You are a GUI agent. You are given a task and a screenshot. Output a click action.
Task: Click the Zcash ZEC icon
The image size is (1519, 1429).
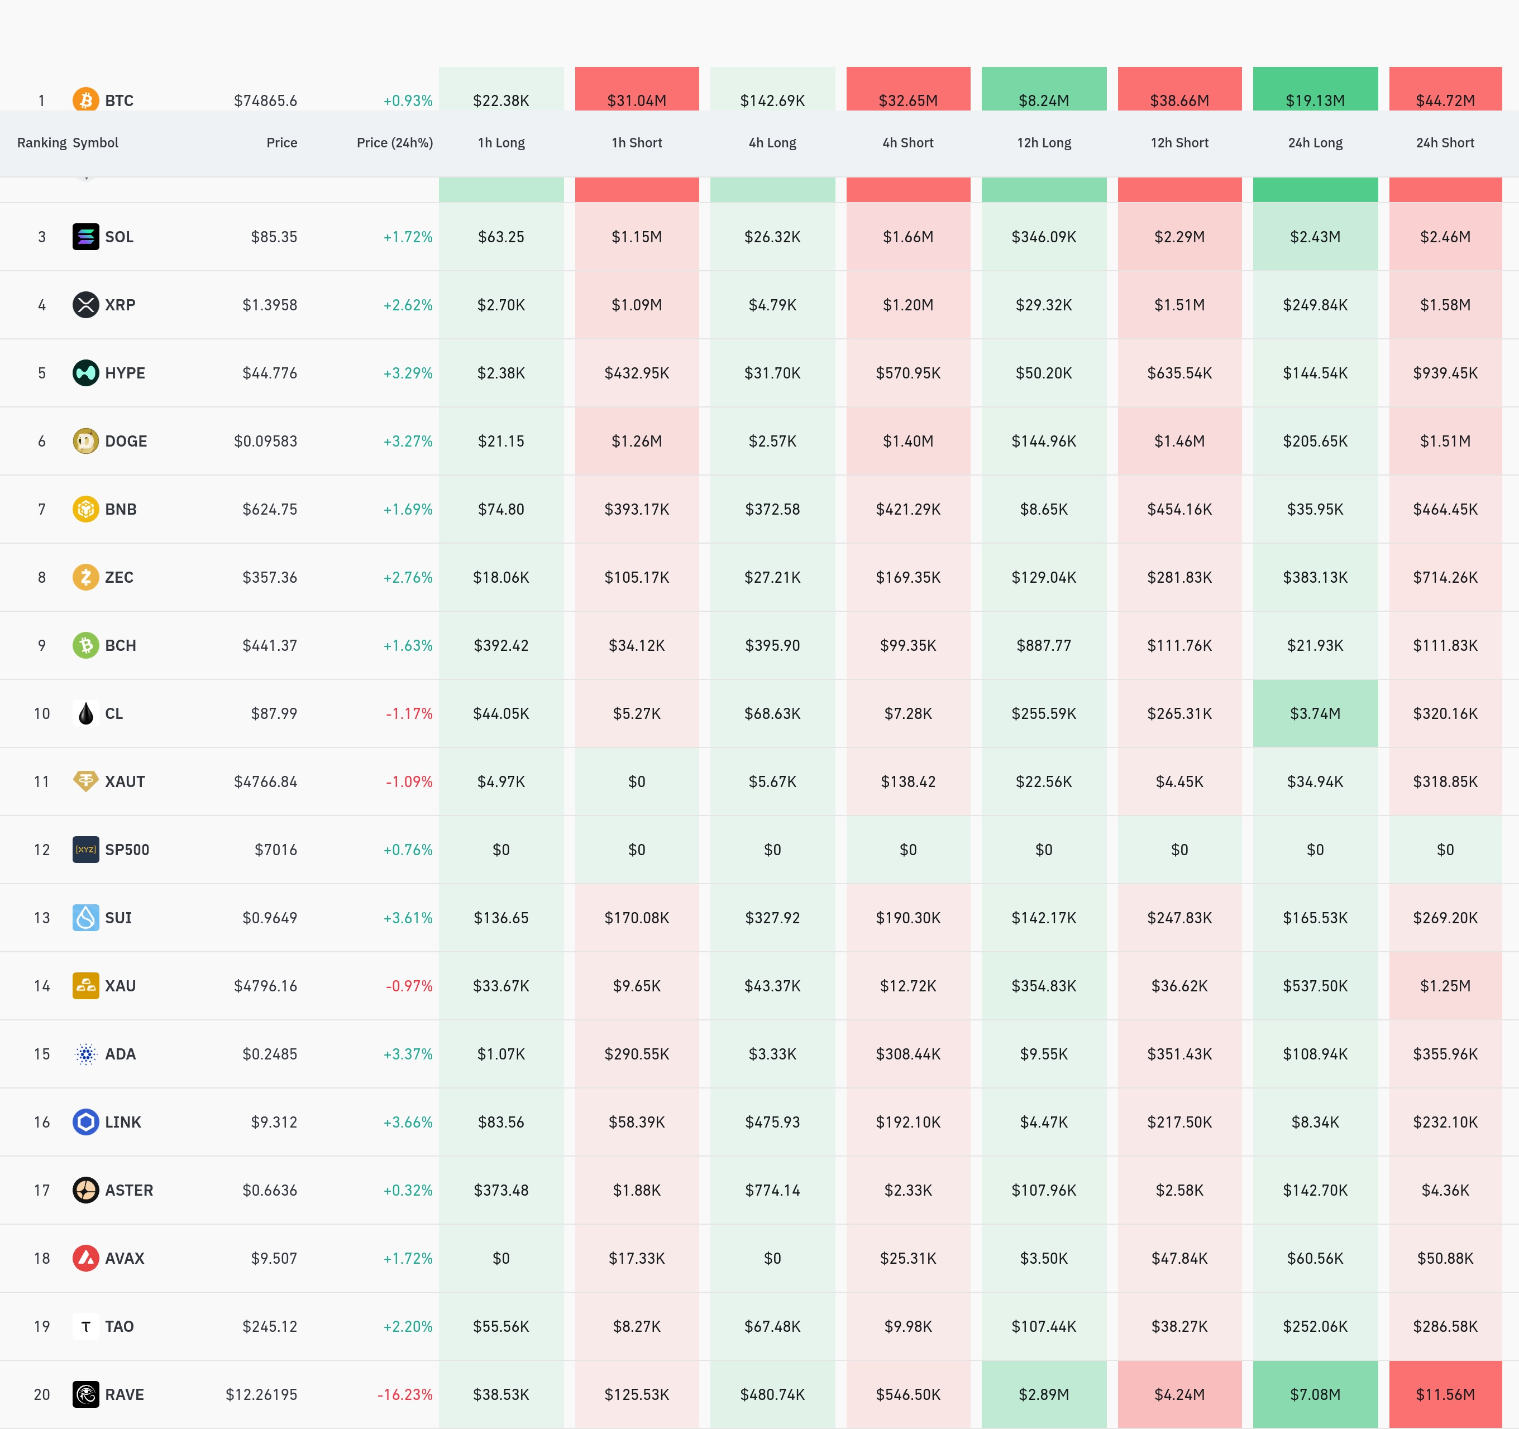(85, 577)
